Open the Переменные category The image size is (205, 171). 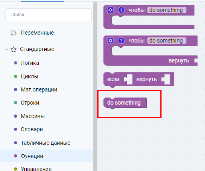pos(37,33)
